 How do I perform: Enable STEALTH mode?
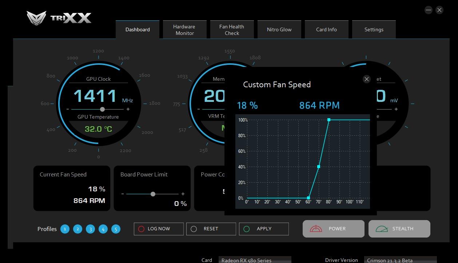tap(399, 229)
